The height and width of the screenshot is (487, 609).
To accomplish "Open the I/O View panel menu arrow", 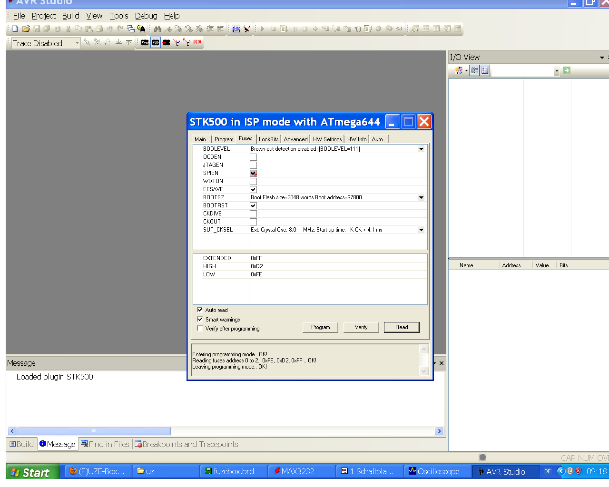I will 602,58.
